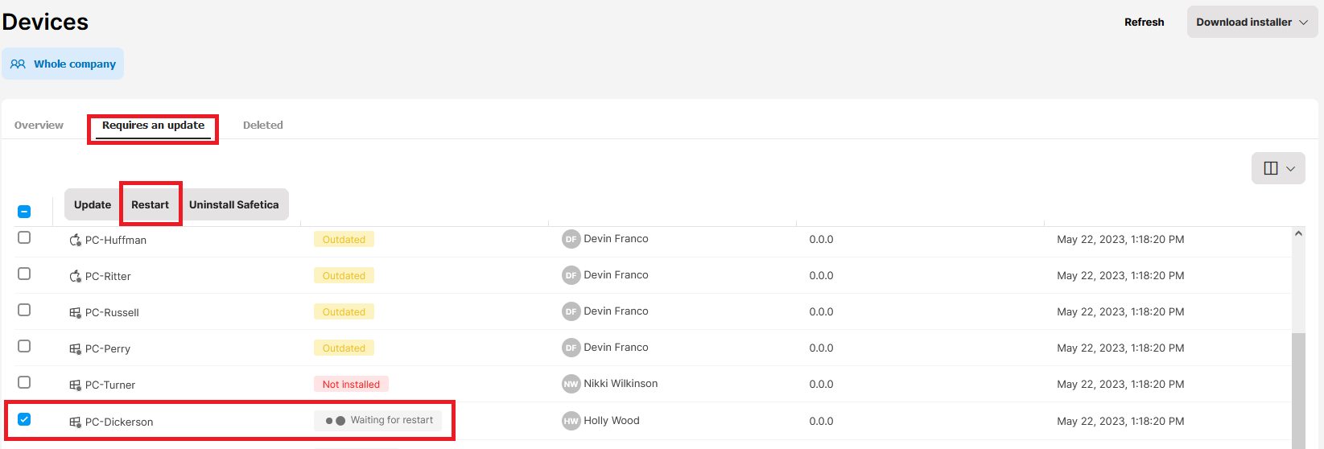The width and height of the screenshot is (1324, 449).
Task: Click Holly Wood's HW avatar
Action: tap(571, 421)
